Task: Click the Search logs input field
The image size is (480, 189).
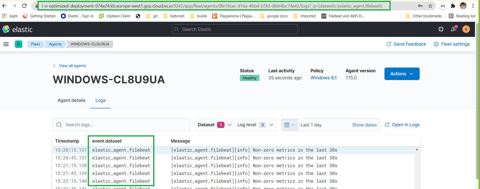Action: [x=121, y=125]
